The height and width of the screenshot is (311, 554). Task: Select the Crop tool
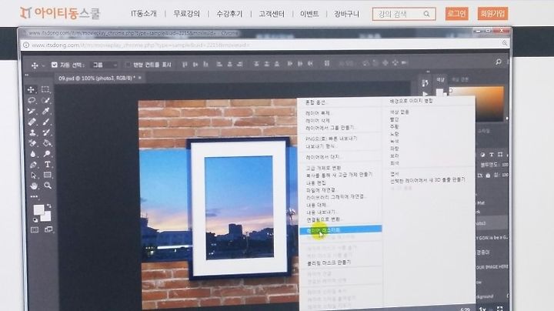(32, 111)
